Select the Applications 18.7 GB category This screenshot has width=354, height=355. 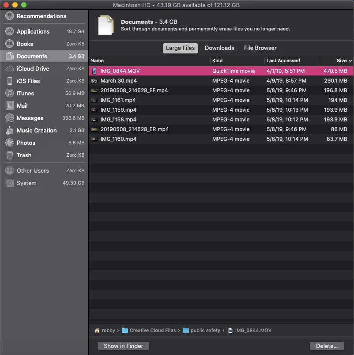tap(45, 31)
